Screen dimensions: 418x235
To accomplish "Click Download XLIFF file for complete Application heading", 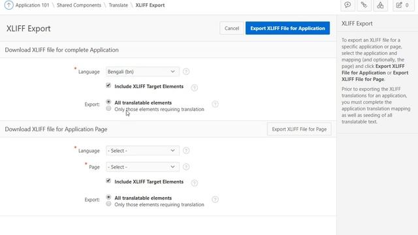I will [61, 50].
